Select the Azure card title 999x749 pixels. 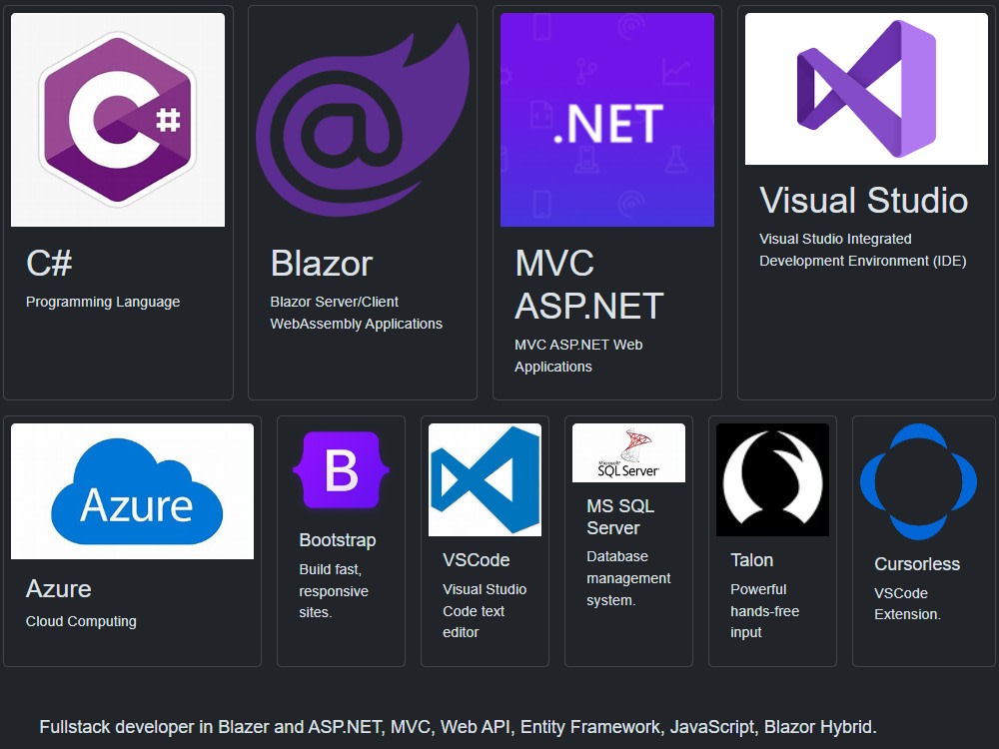tap(59, 588)
